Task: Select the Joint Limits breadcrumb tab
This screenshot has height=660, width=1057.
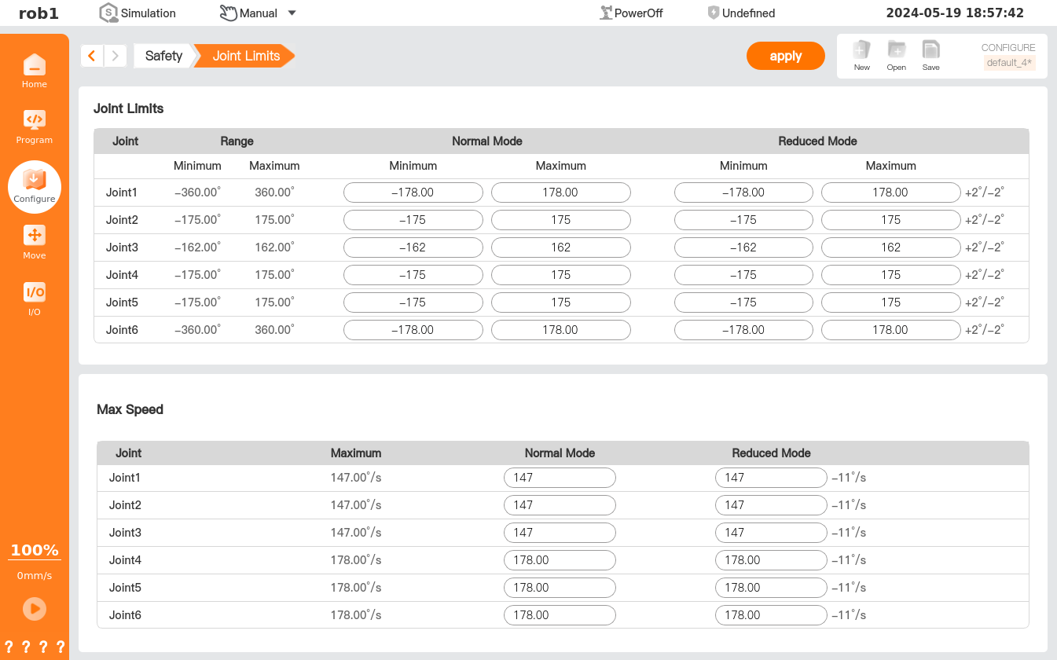Action: coord(245,56)
